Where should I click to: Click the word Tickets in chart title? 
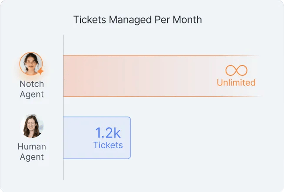(90, 20)
